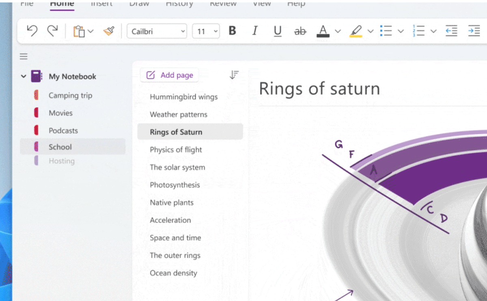The width and height of the screenshot is (487, 301).
Task: Click the Saturn rings diagram image
Action: [x=404, y=216]
